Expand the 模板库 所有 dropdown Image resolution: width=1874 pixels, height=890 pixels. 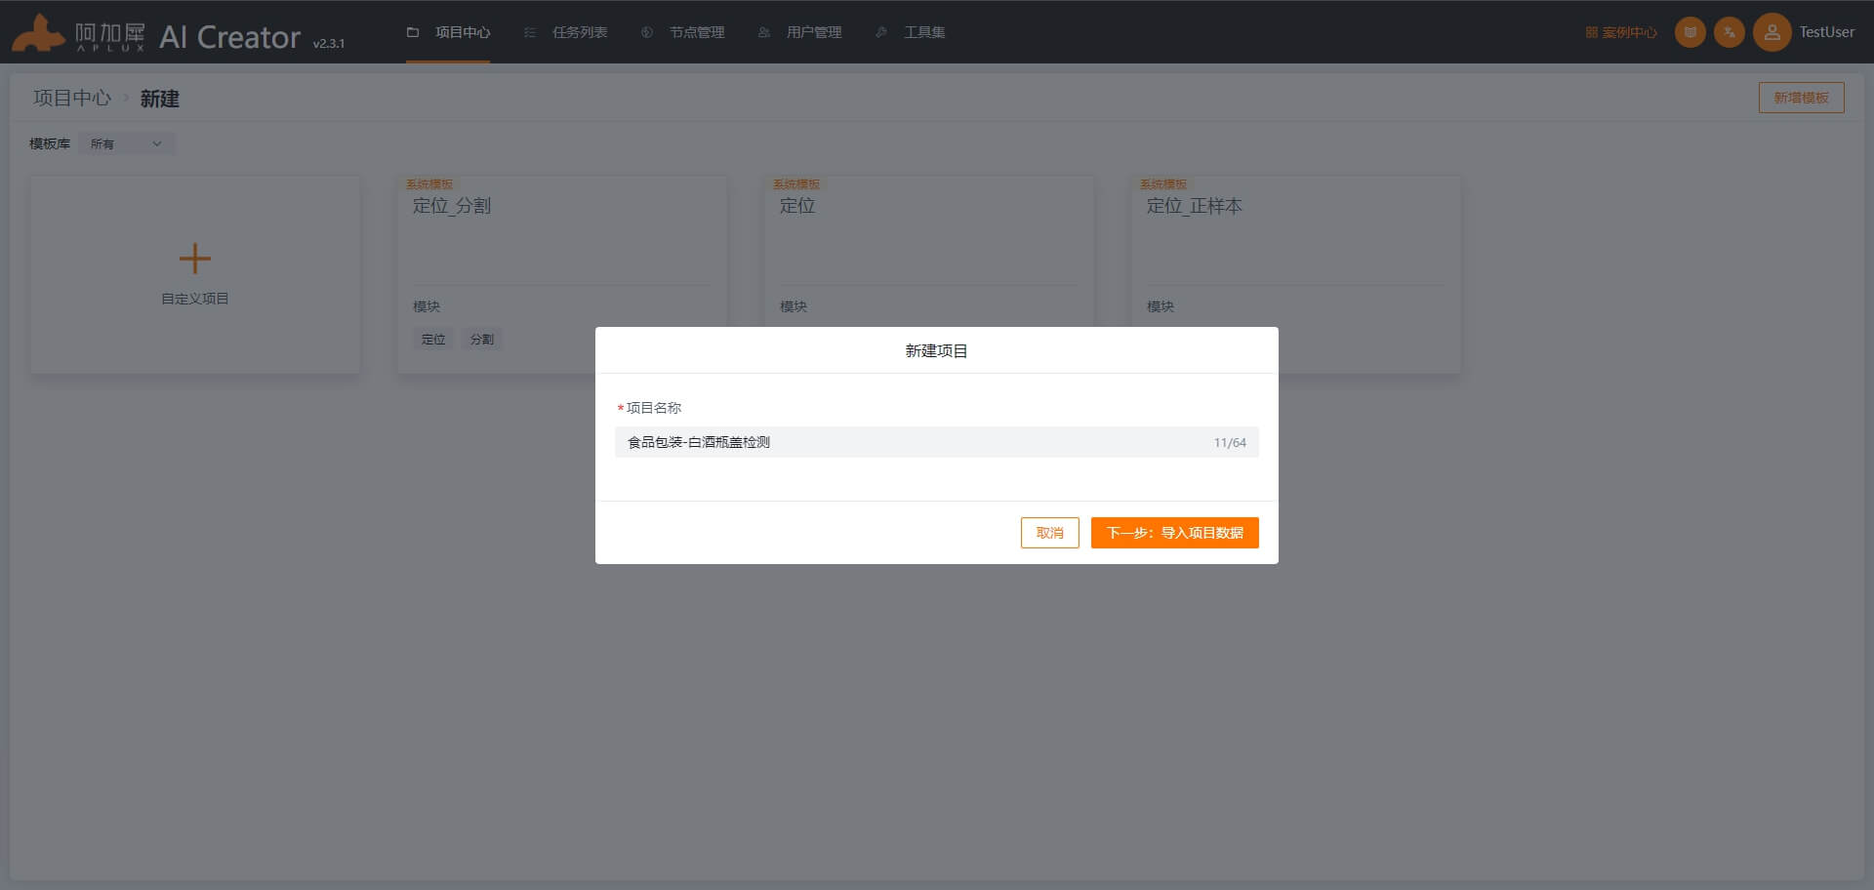click(127, 143)
